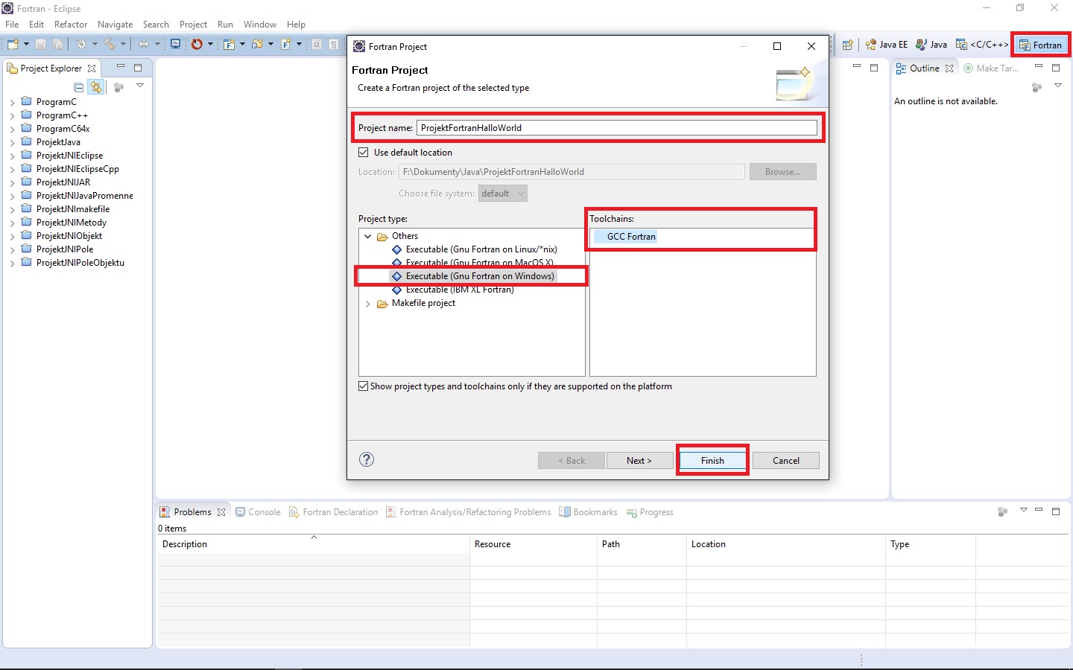Open the Problems panel View Menu triangle
Image resolution: width=1073 pixels, height=670 pixels.
1023,510
